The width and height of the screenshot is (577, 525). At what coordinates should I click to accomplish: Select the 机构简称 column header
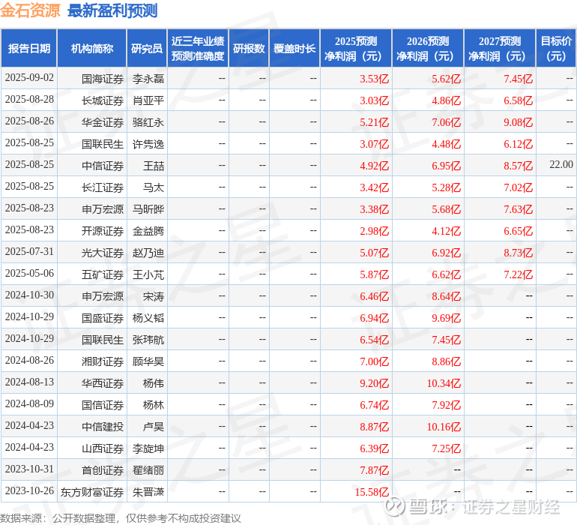coord(92,48)
